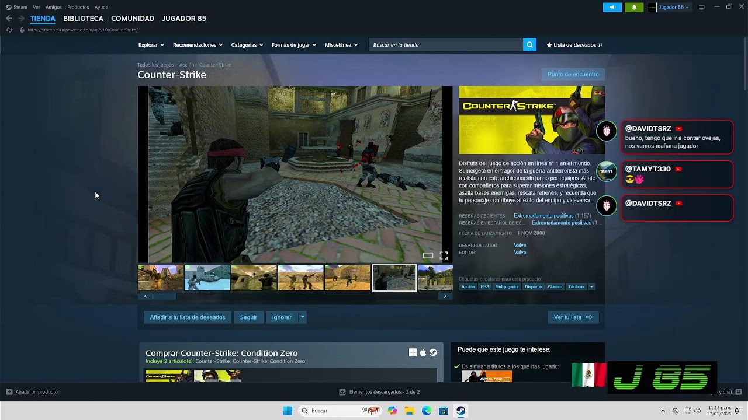Open File Explorer from the taskbar

[x=410, y=411]
